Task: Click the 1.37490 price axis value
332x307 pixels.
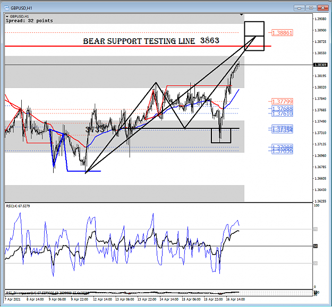Action: coord(320,121)
